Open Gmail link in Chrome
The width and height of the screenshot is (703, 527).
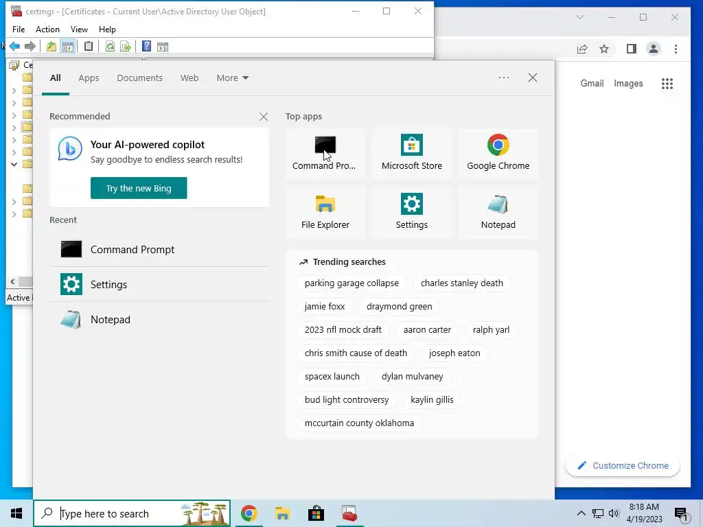(x=592, y=83)
